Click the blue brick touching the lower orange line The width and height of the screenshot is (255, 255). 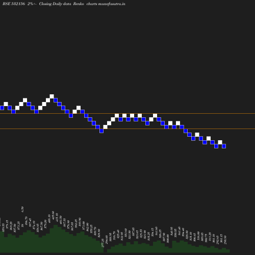tap(101, 131)
